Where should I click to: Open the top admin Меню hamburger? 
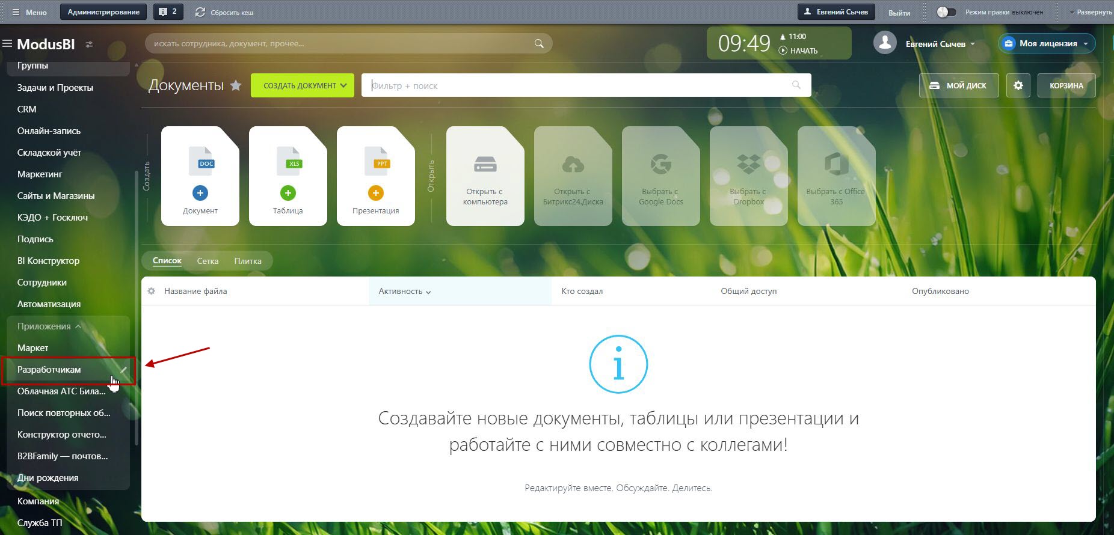(29, 12)
